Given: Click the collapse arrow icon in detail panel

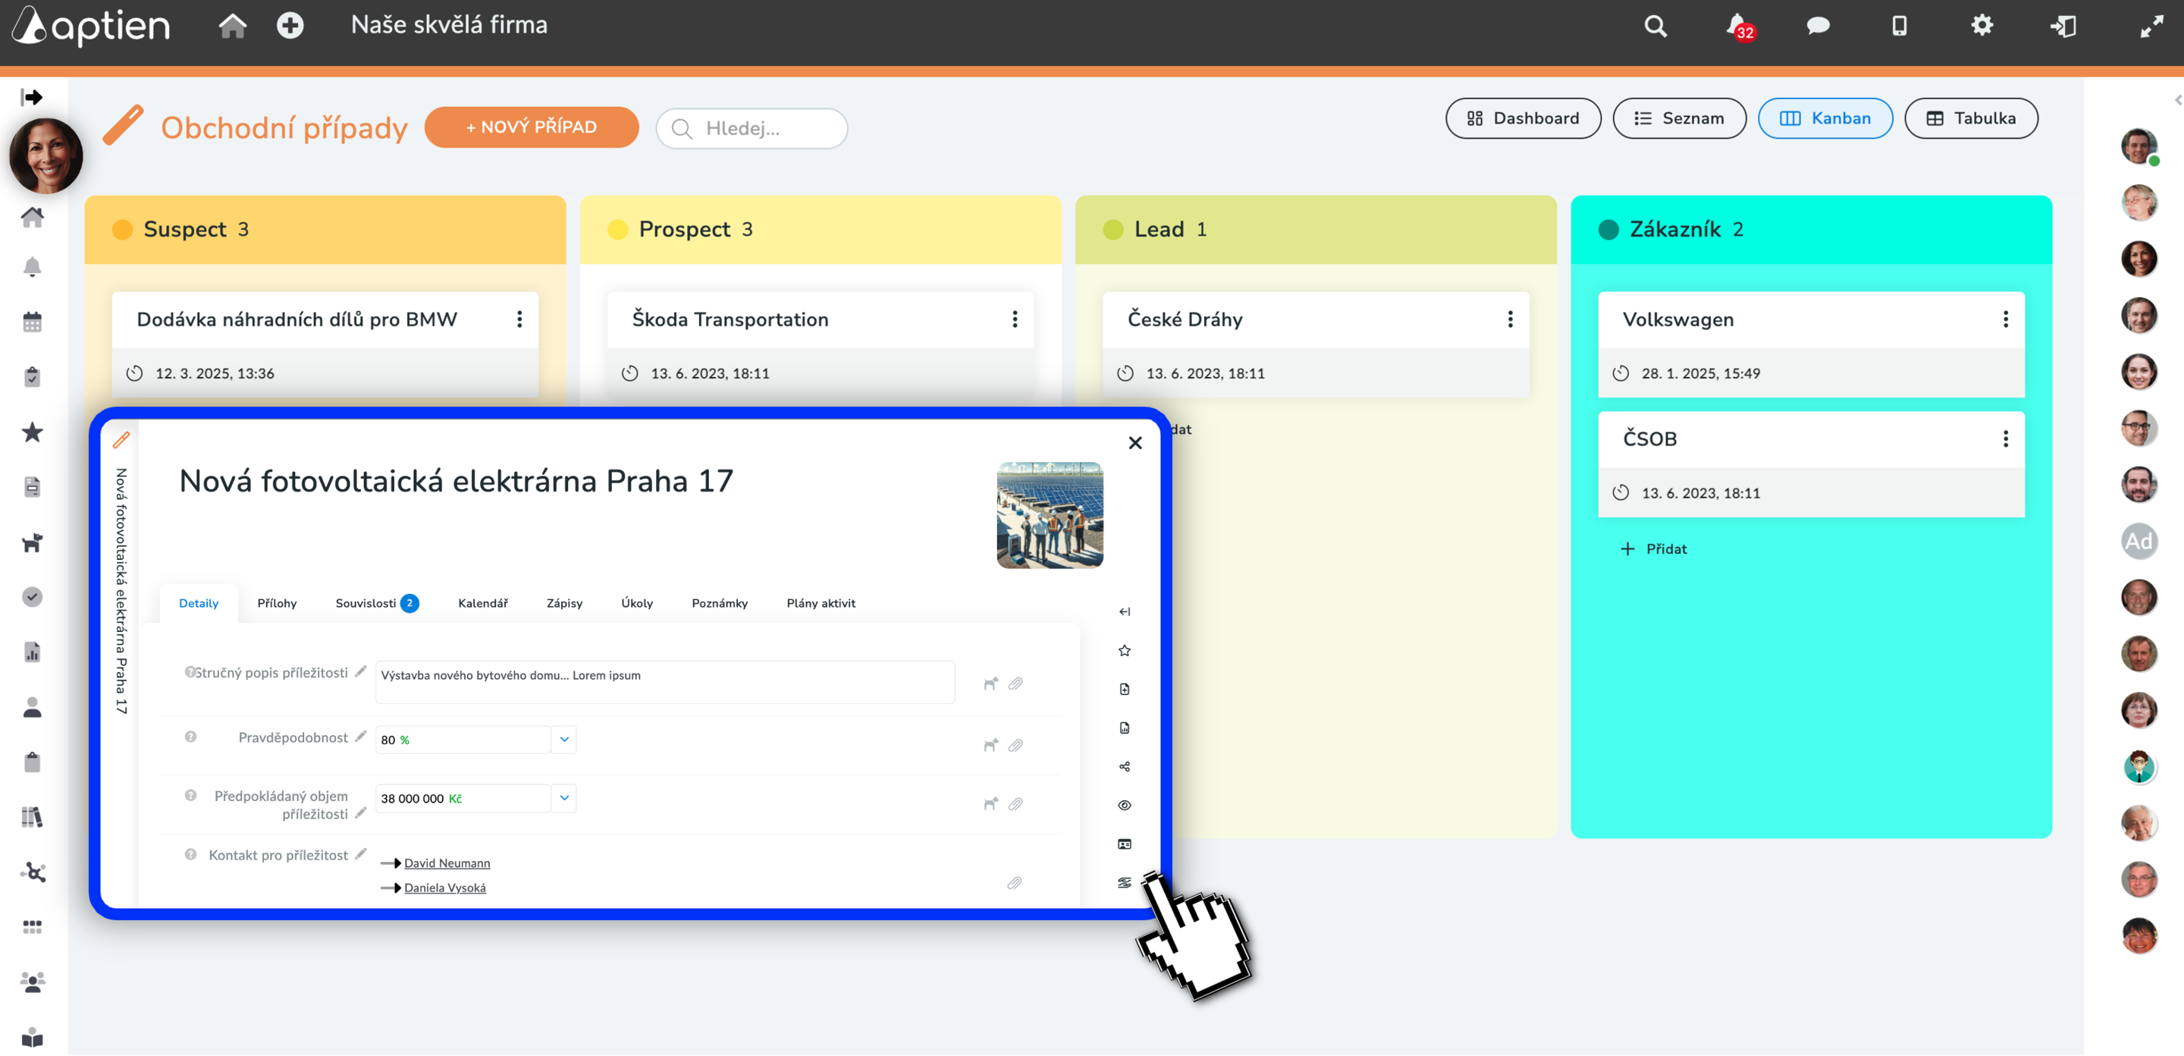Looking at the screenshot, I should pyautogui.click(x=1124, y=611).
